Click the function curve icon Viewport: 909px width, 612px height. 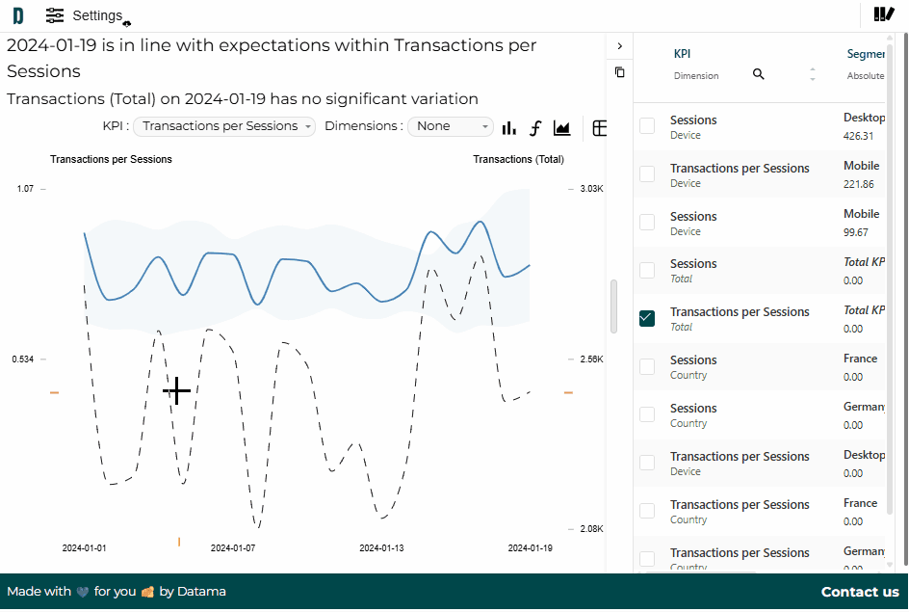coord(535,127)
